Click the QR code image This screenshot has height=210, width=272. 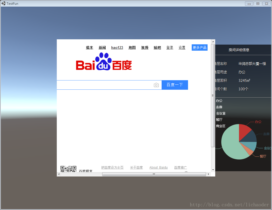pyautogui.click(x=68, y=169)
